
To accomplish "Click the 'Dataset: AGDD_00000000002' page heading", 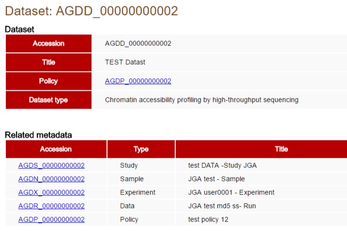I will point(91,11).
